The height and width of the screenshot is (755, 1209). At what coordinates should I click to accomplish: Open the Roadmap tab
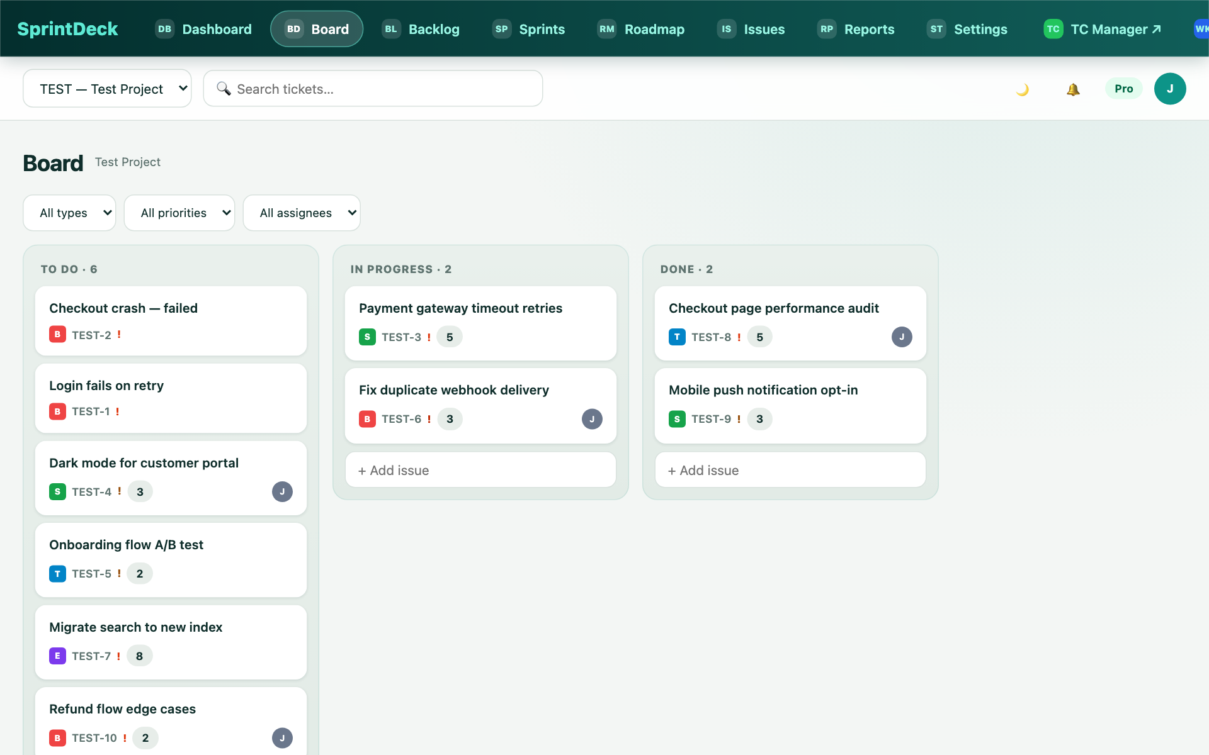tap(641, 29)
